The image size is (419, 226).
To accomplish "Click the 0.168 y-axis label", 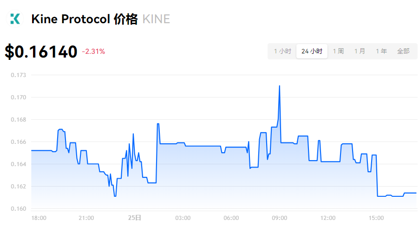I will pyautogui.click(x=19, y=120).
